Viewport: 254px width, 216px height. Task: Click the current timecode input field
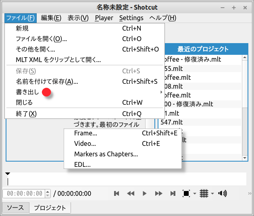24,193
